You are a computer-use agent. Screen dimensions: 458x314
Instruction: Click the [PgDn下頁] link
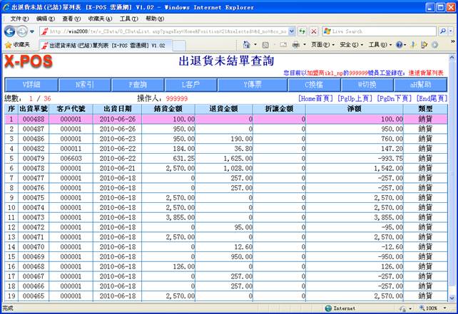(x=394, y=98)
